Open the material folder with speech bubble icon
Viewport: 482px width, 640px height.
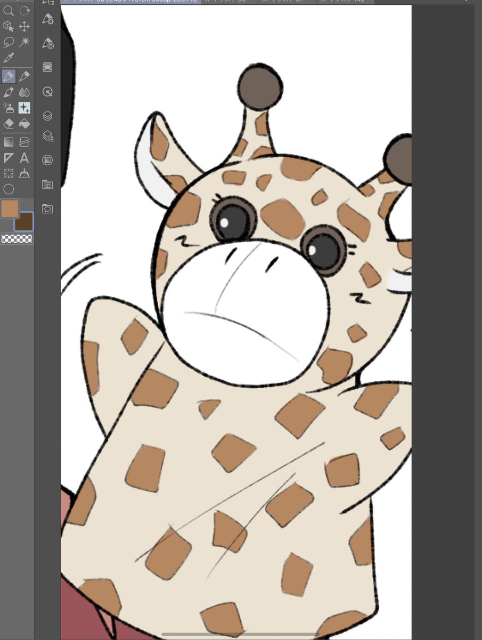click(48, 209)
